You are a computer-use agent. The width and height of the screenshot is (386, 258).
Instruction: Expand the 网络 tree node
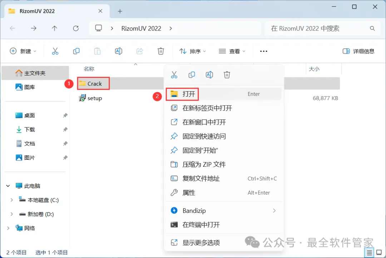[8, 228]
